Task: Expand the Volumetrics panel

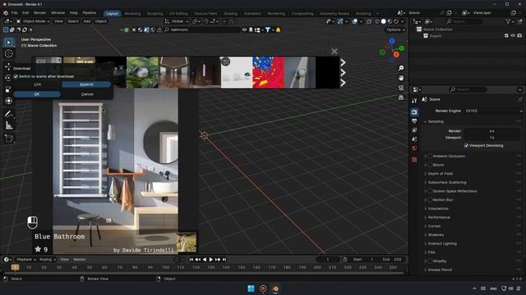Action: (438, 209)
